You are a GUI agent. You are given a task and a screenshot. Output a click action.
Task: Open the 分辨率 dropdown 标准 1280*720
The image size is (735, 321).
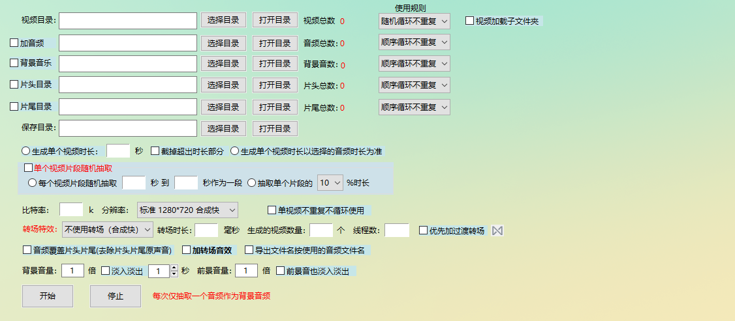point(187,210)
